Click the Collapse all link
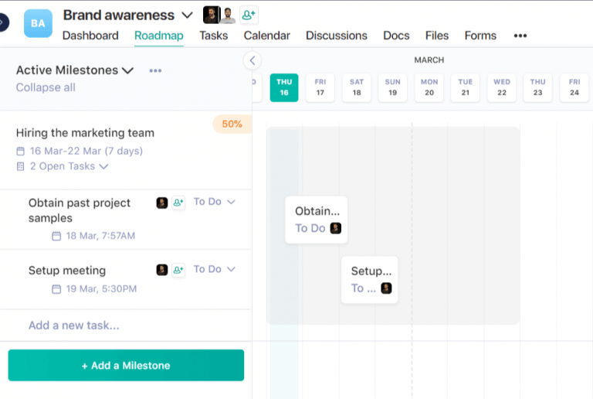 pos(46,87)
